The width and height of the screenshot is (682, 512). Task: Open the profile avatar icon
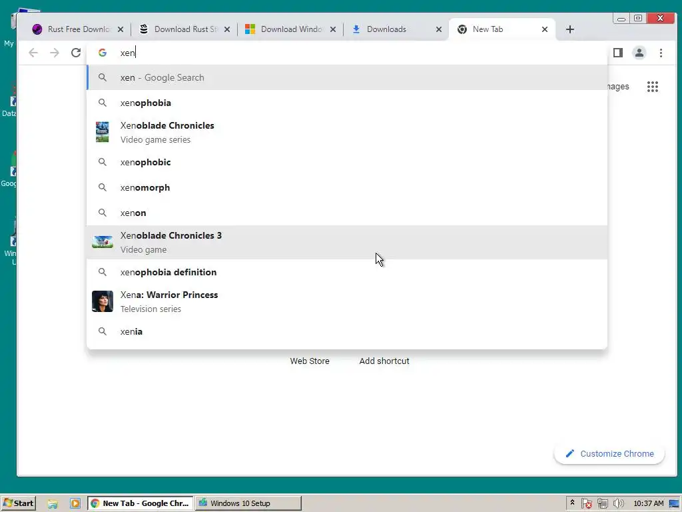click(x=639, y=53)
